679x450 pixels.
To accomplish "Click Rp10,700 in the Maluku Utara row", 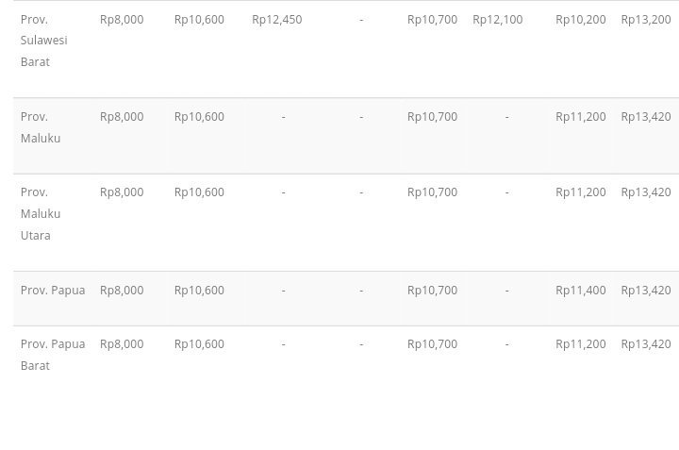I will (x=432, y=192).
